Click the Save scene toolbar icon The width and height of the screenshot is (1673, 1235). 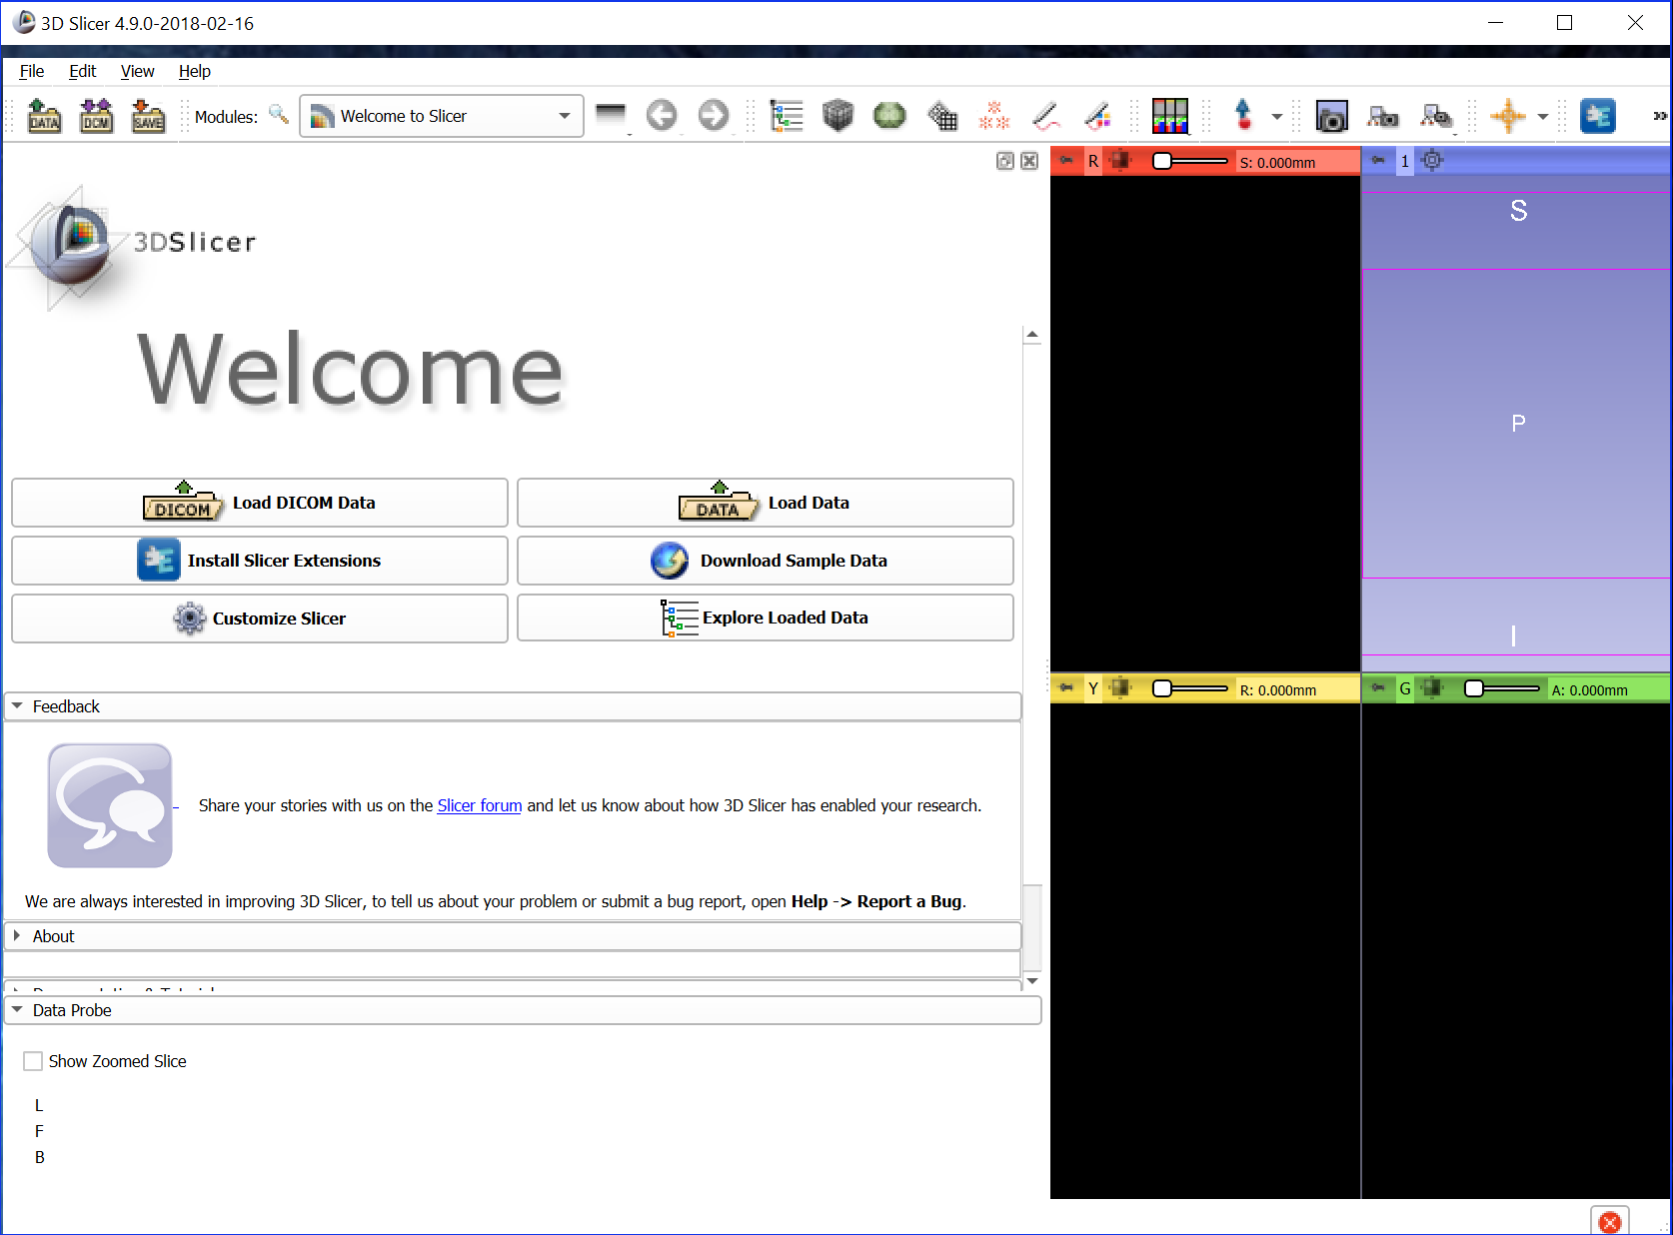(x=148, y=116)
